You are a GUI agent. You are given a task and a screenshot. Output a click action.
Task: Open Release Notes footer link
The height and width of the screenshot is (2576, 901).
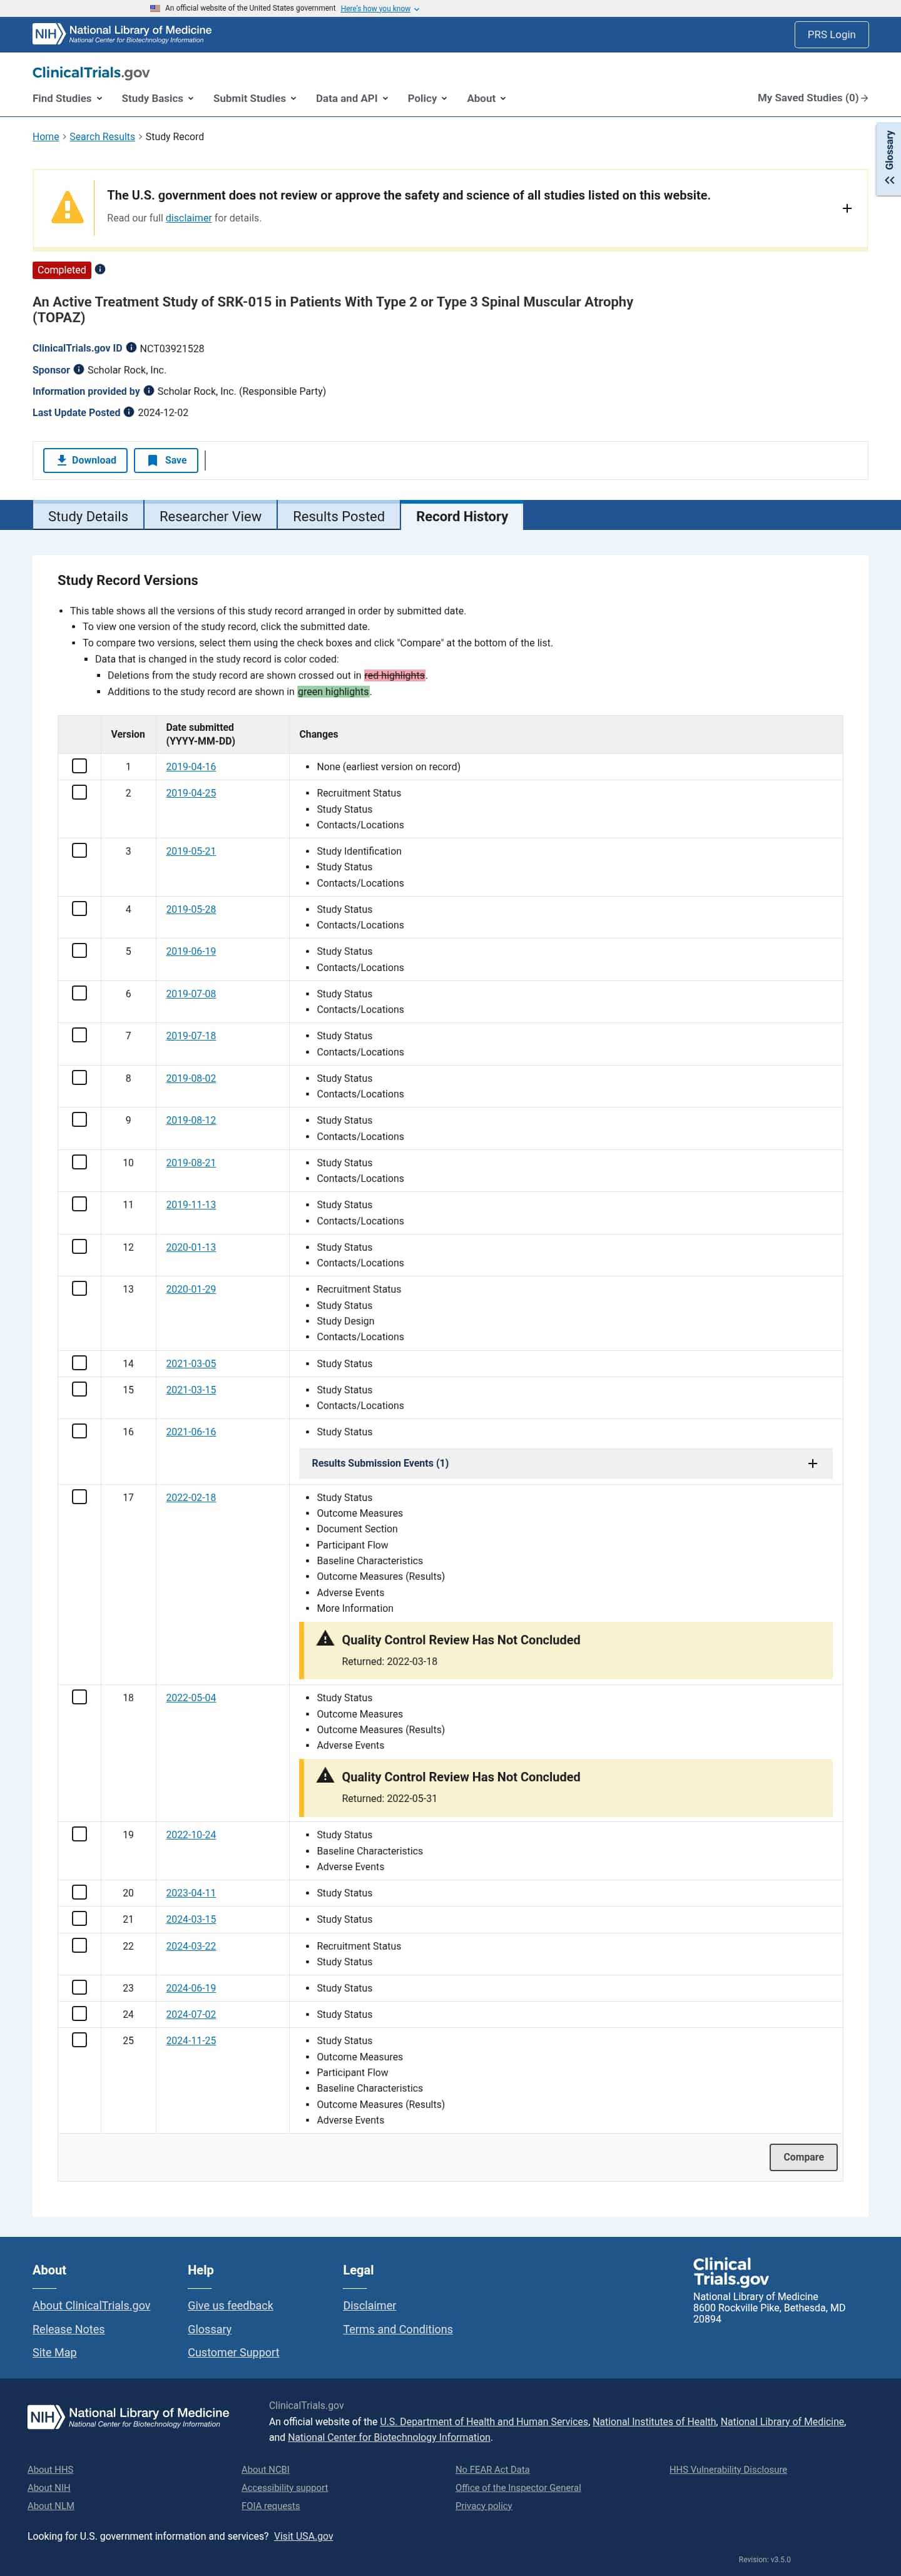coord(68,2329)
